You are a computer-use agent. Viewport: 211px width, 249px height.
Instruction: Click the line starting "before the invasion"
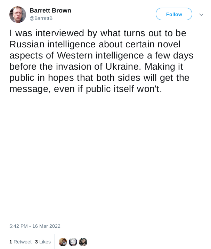click(96, 67)
